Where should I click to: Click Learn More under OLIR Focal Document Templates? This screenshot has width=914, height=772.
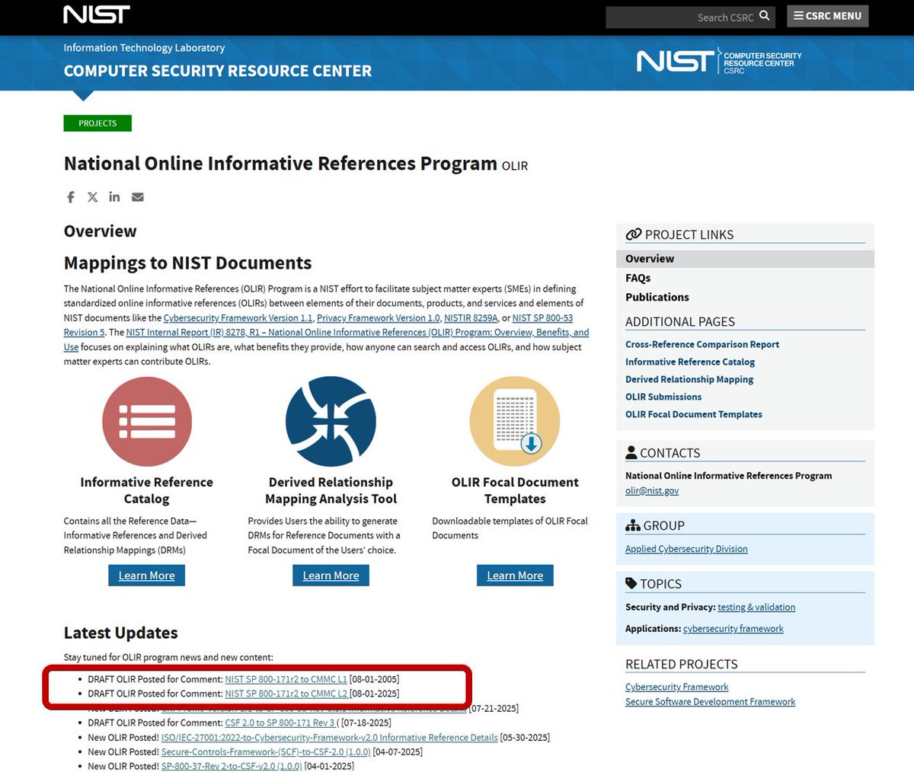click(x=515, y=576)
